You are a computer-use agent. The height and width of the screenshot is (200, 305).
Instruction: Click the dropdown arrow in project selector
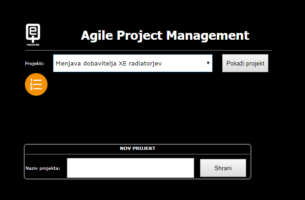coord(208,63)
